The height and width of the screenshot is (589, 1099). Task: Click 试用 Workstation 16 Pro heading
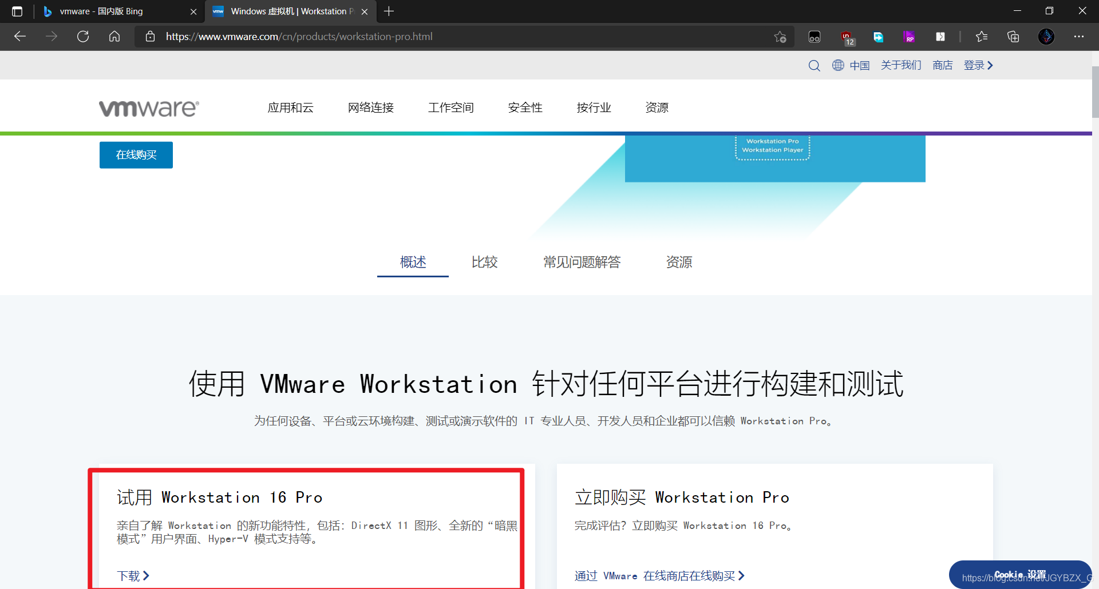click(x=220, y=498)
